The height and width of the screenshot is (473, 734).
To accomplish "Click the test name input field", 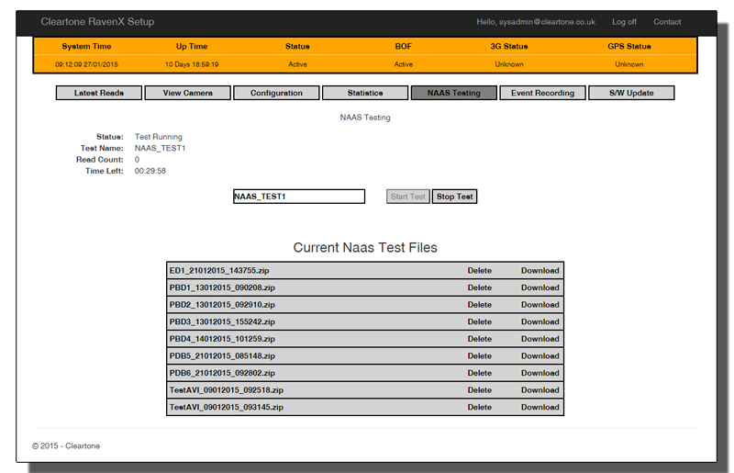I will [298, 197].
